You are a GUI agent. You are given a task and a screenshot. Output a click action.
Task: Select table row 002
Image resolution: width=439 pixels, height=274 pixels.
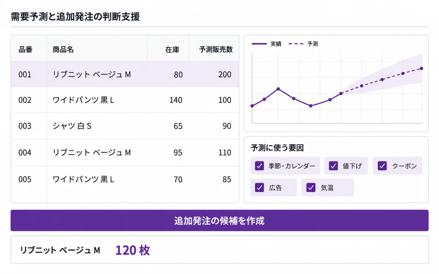pos(125,100)
